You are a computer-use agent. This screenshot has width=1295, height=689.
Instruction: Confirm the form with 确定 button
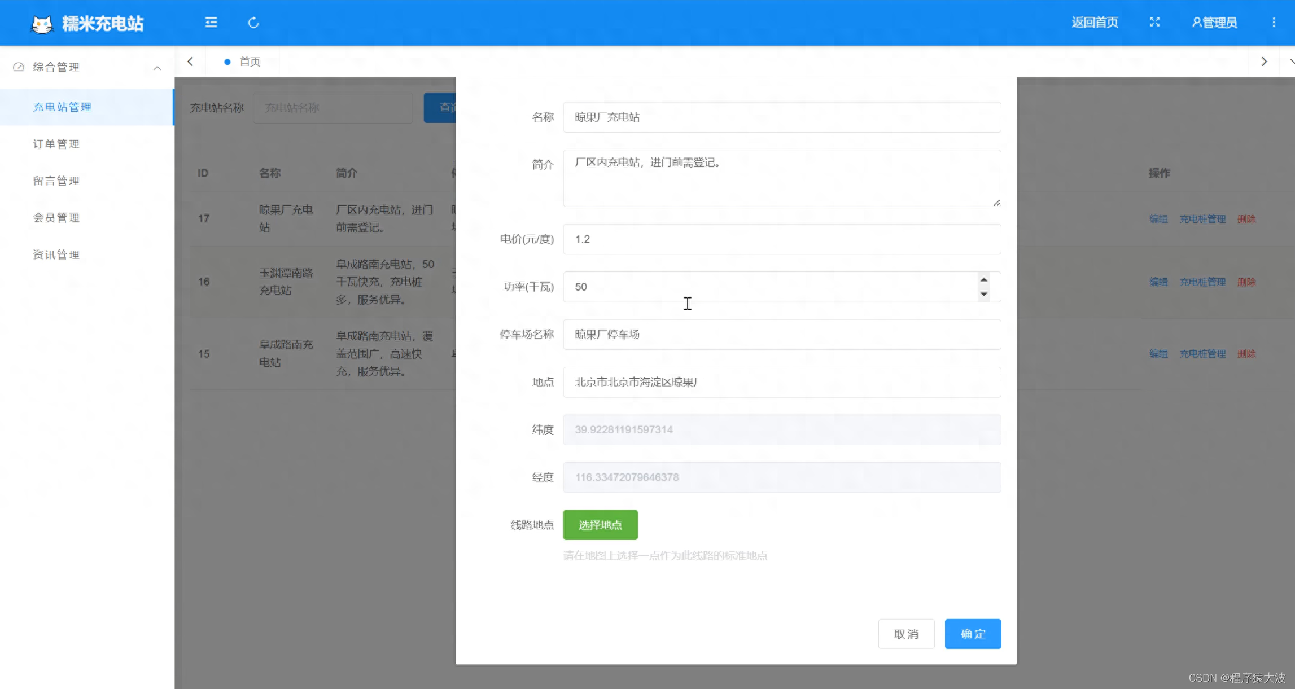(973, 634)
